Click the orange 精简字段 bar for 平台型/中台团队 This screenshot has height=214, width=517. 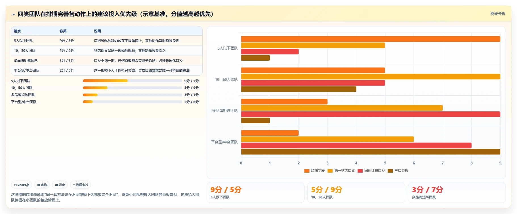(x=270, y=133)
